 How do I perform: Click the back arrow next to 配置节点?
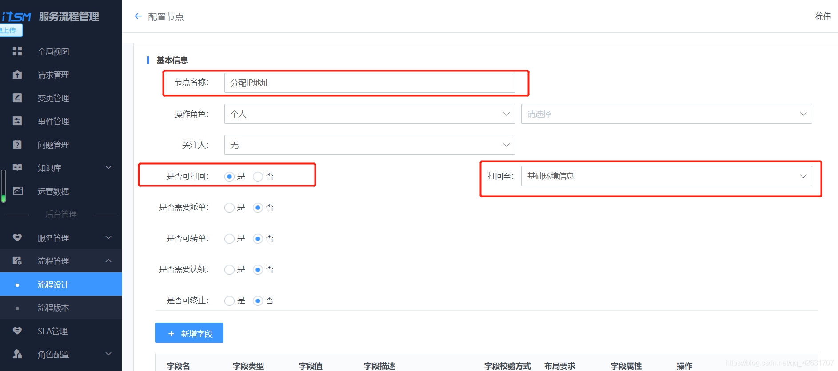tap(138, 16)
